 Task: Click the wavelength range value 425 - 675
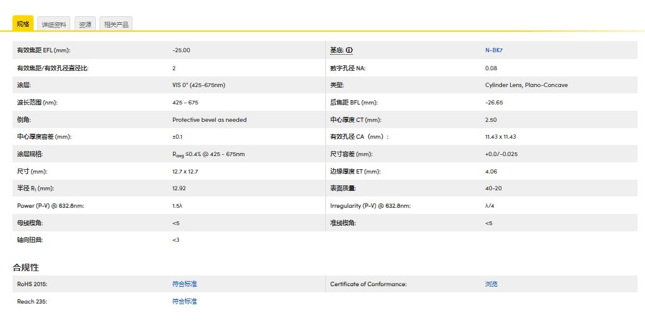click(x=185, y=103)
